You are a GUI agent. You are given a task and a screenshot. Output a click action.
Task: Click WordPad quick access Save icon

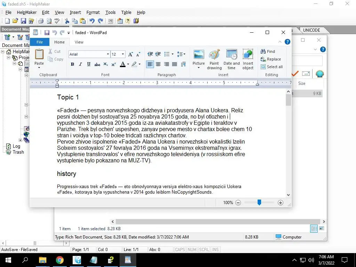click(47, 33)
